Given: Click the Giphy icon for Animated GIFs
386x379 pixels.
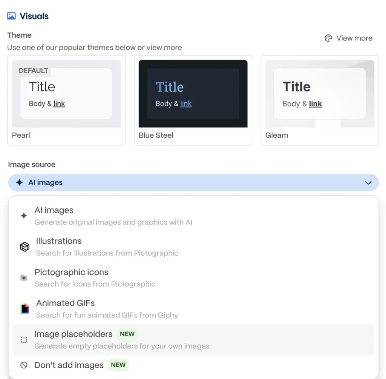Looking at the screenshot, I should (25, 308).
